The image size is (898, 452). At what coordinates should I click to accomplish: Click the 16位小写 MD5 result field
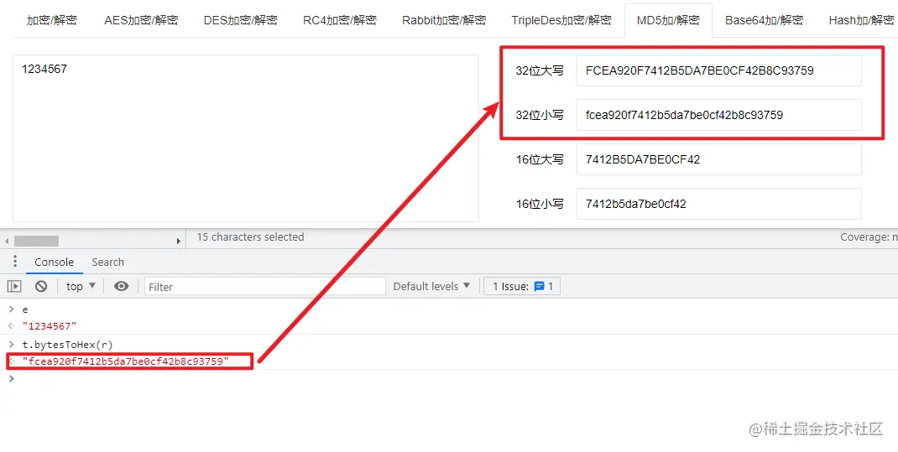click(x=718, y=203)
